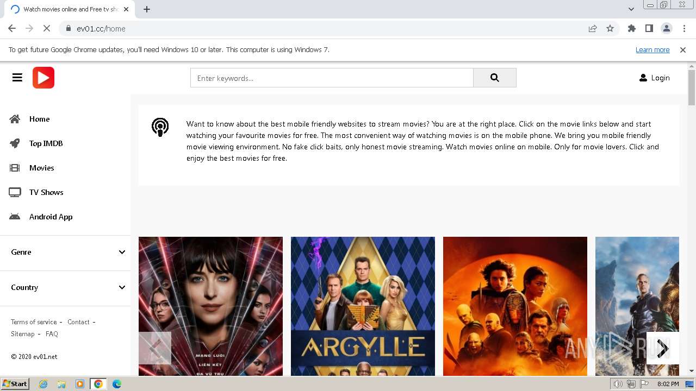Open the Learn more link
Viewport: 696px width, 391px height.
(x=652, y=50)
